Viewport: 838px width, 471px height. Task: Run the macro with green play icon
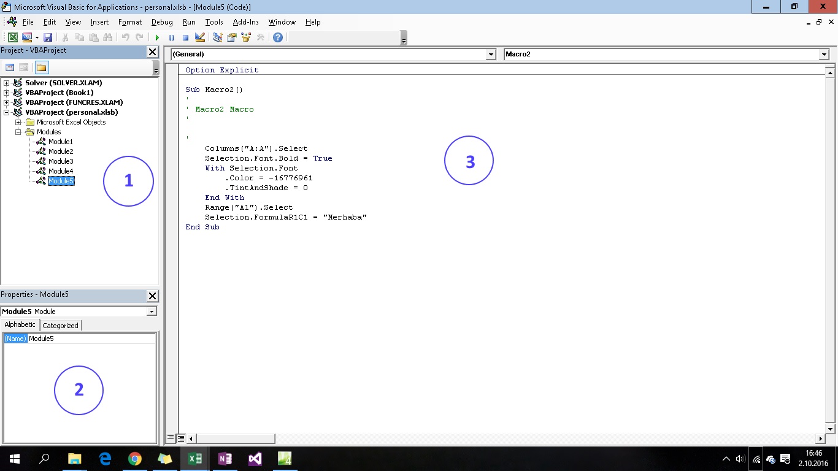(157, 37)
